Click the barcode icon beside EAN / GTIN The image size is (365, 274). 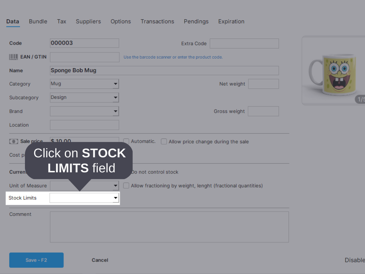point(13,57)
